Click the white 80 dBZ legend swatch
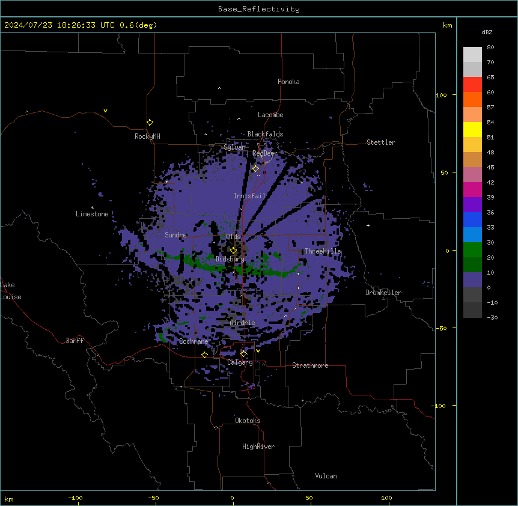 pyautogui.click(x=472, y=54)
